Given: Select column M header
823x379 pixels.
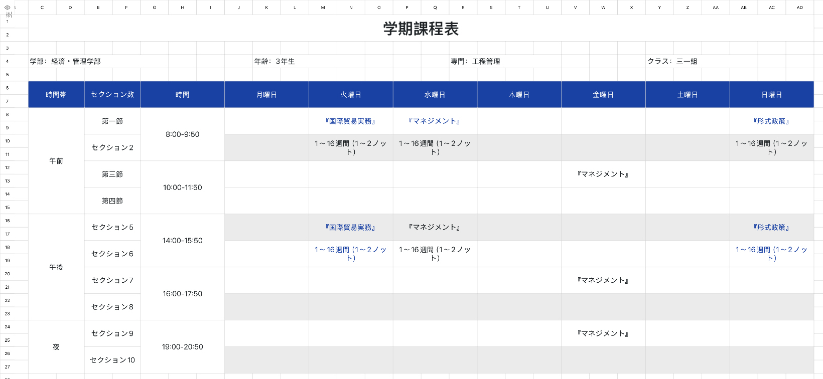Looking at the screenshot, I should (323, 8).
